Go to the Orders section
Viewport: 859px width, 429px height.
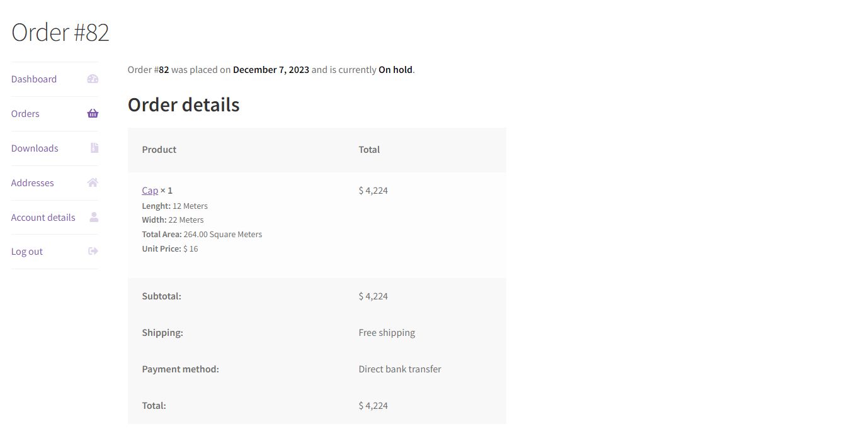tap(25, 114)
